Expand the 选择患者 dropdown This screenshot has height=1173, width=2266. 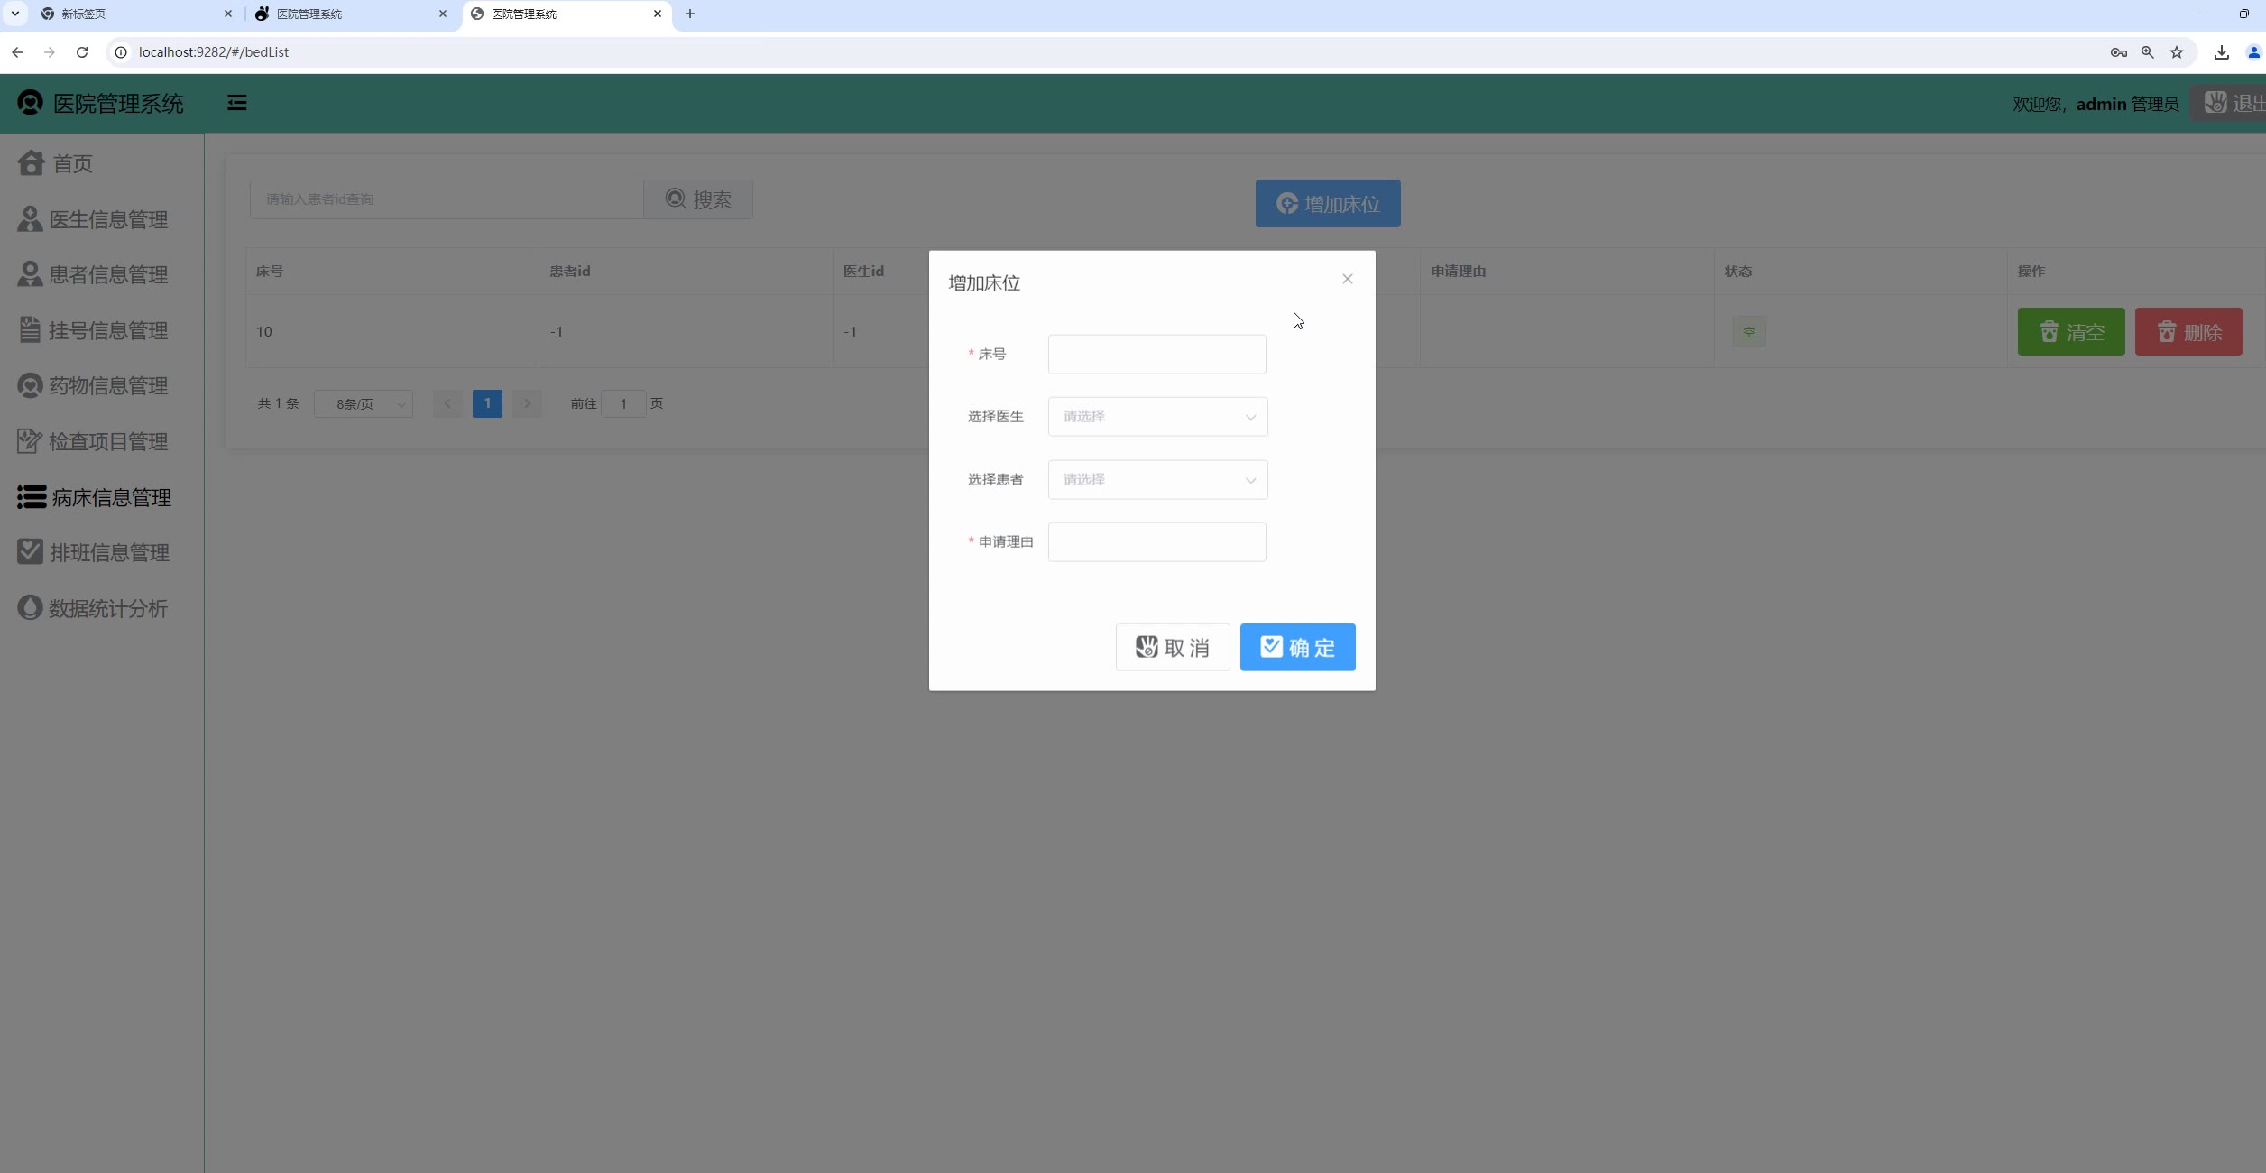(x=1157, y=480)
